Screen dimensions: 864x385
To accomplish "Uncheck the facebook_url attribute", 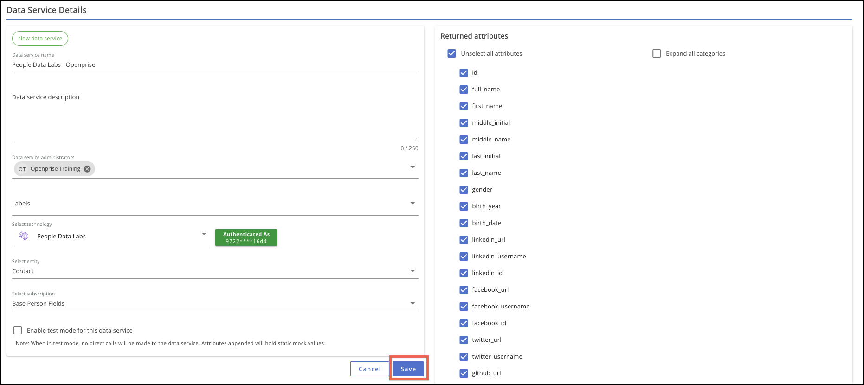I will tap(464, 290).
